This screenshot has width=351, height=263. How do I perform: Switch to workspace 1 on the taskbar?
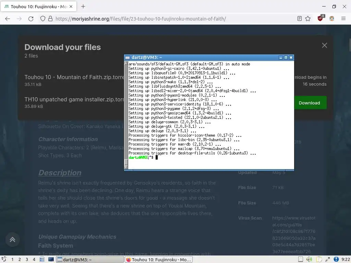[x=12, y=260]
